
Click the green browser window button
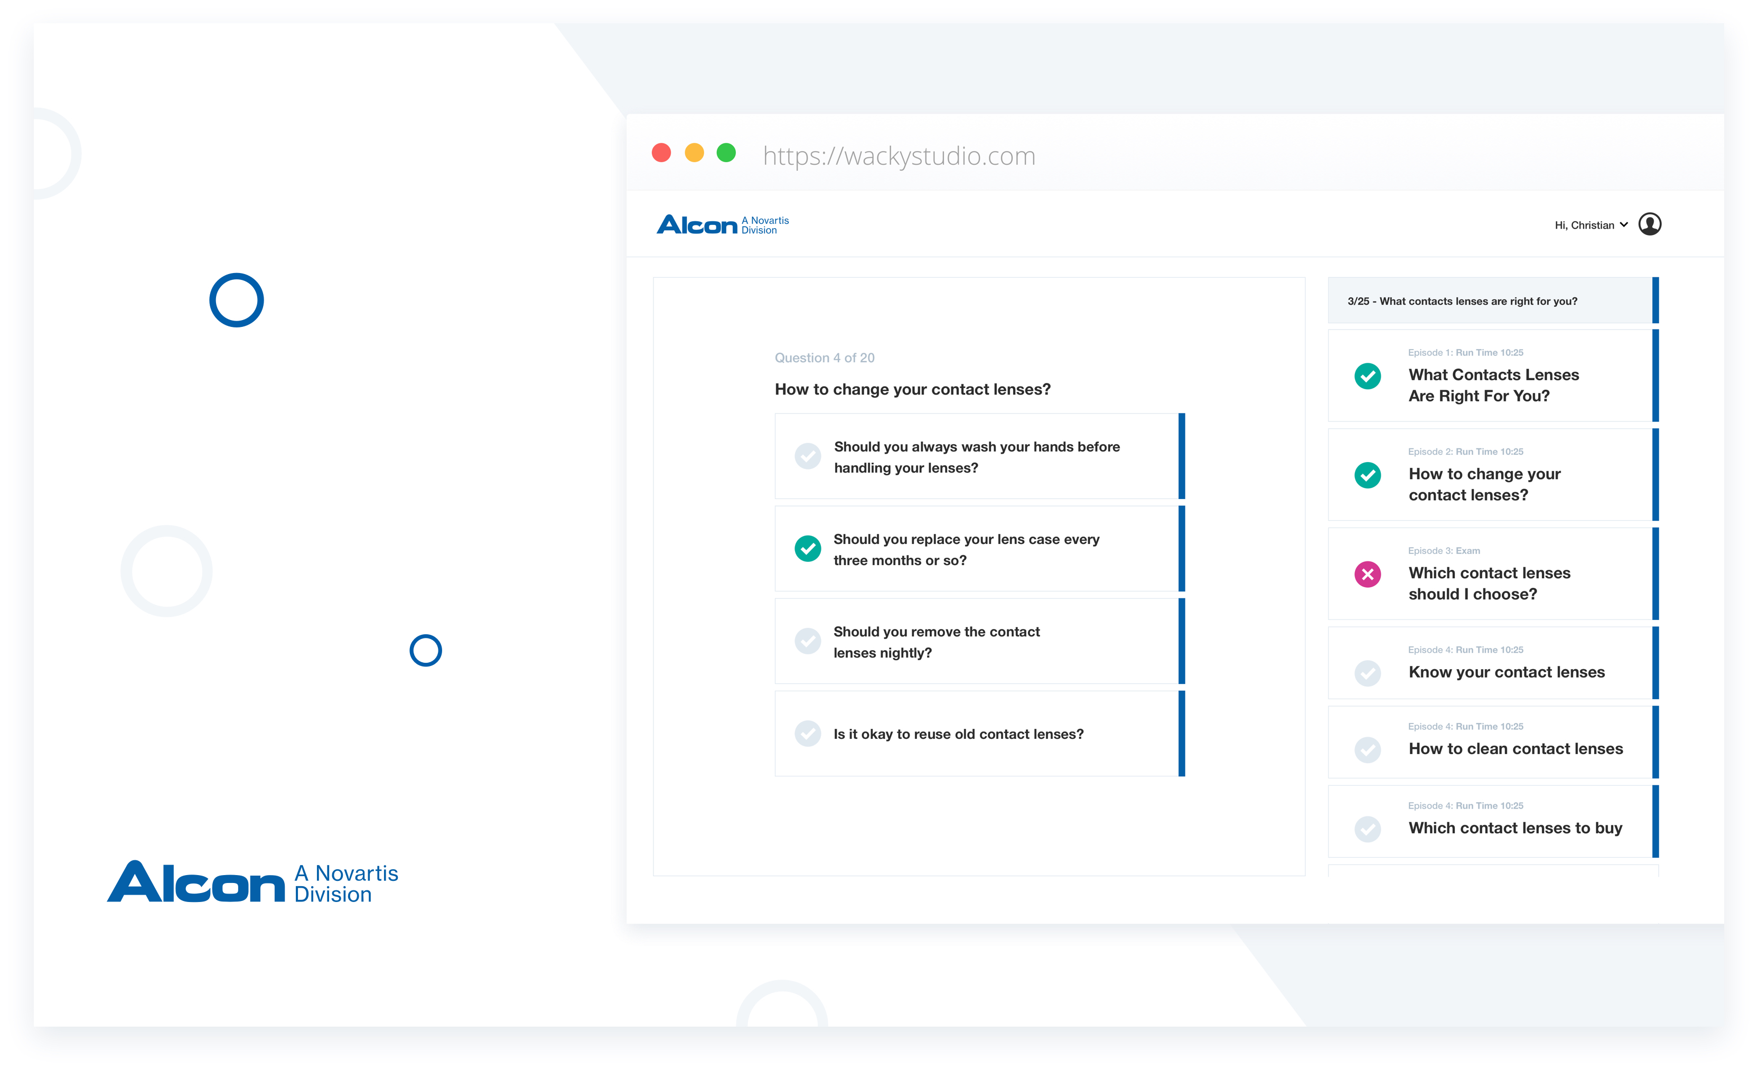tap(726, 153)
